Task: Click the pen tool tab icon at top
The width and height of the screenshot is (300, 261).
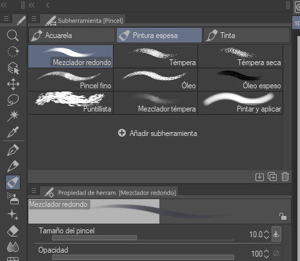Action: click(x=21, y=21)
